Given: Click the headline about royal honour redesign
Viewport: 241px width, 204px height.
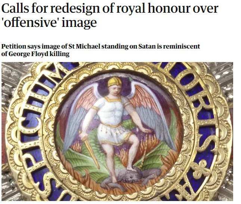Looking at the screenshot, I should [110, 15].
